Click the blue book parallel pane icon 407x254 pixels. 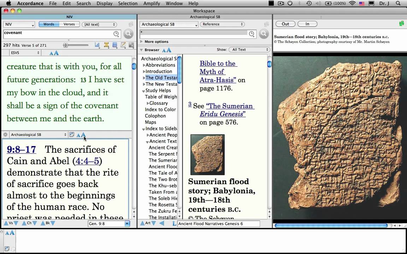pyautogui.click(x=115, y=45)
